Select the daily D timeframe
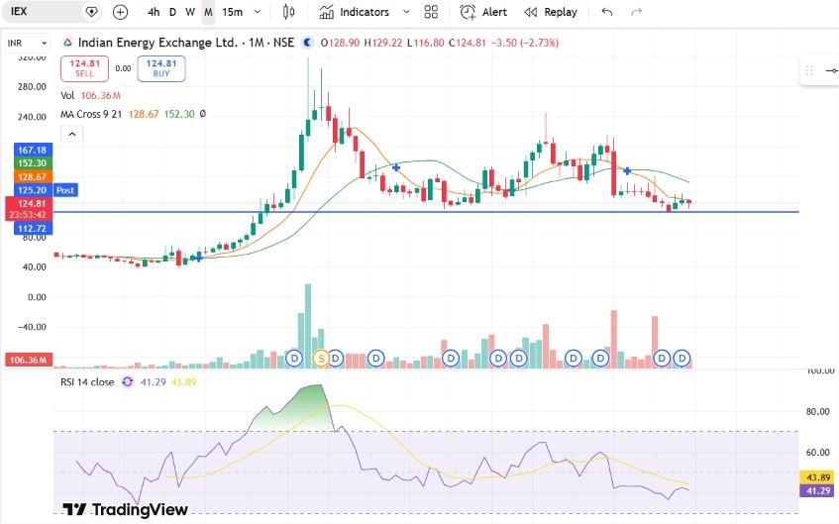 (172, 12)
